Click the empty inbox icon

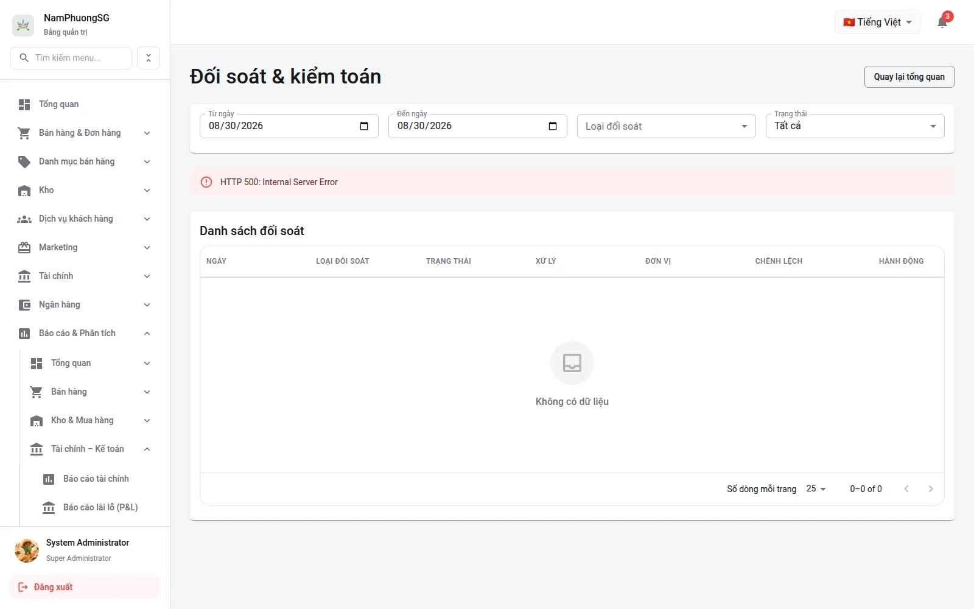click(x=572, y=363)
